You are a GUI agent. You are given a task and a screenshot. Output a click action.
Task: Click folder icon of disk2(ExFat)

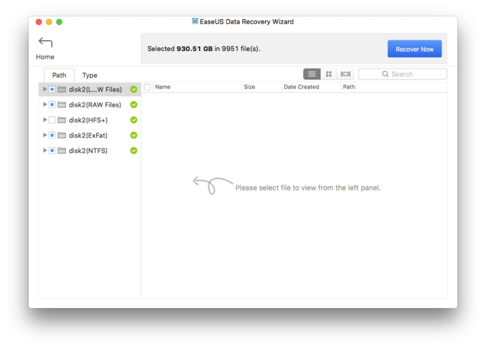click(x=62, y=135)
